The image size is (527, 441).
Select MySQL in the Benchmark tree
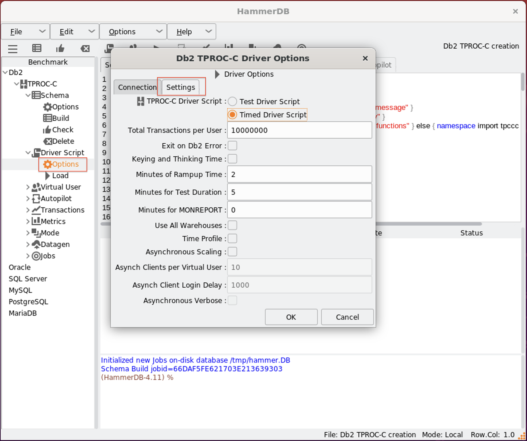pyautogui.click(x=20, y=290)
